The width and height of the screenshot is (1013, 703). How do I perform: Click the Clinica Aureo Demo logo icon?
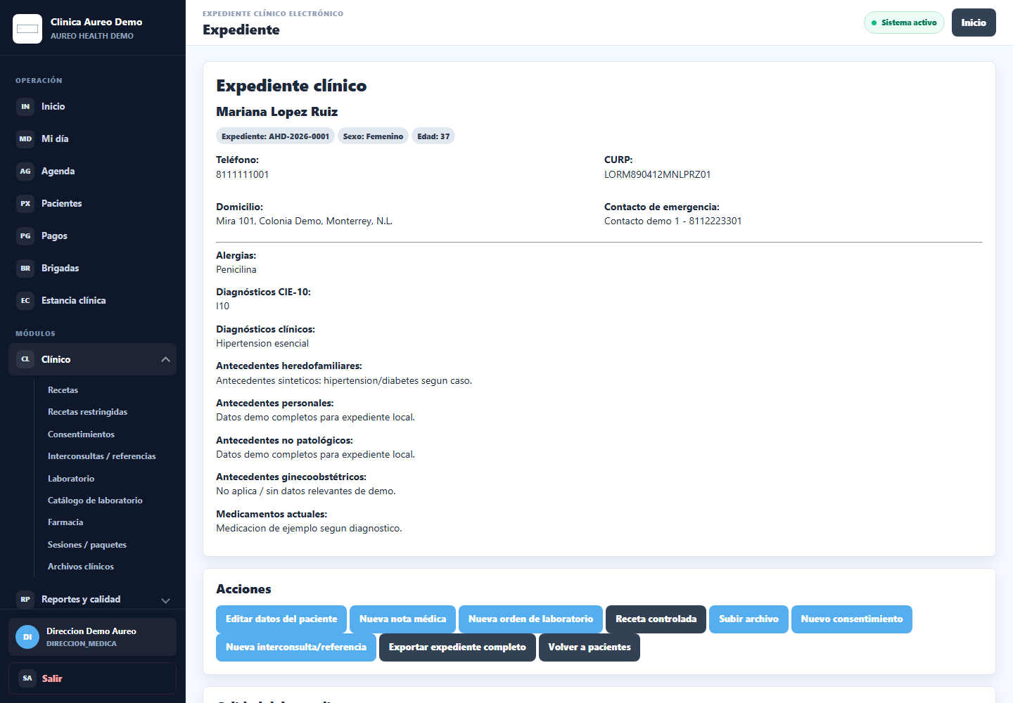27,29
